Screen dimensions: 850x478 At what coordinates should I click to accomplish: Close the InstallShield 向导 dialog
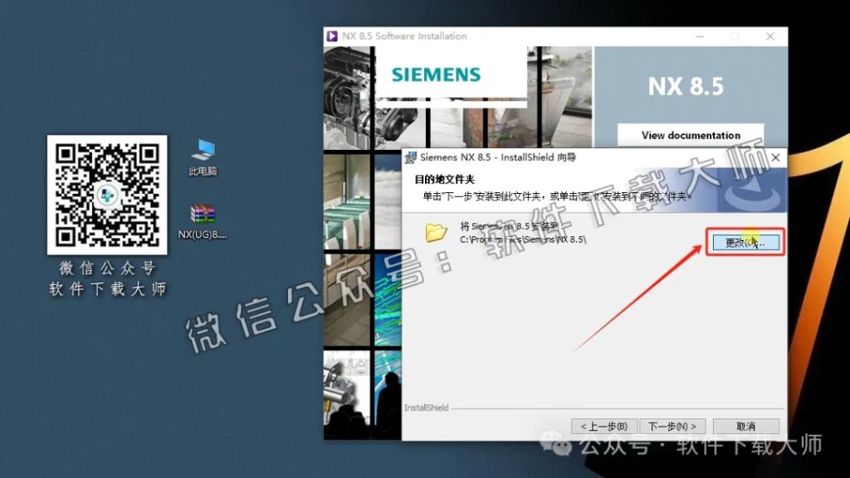(774, 157)
